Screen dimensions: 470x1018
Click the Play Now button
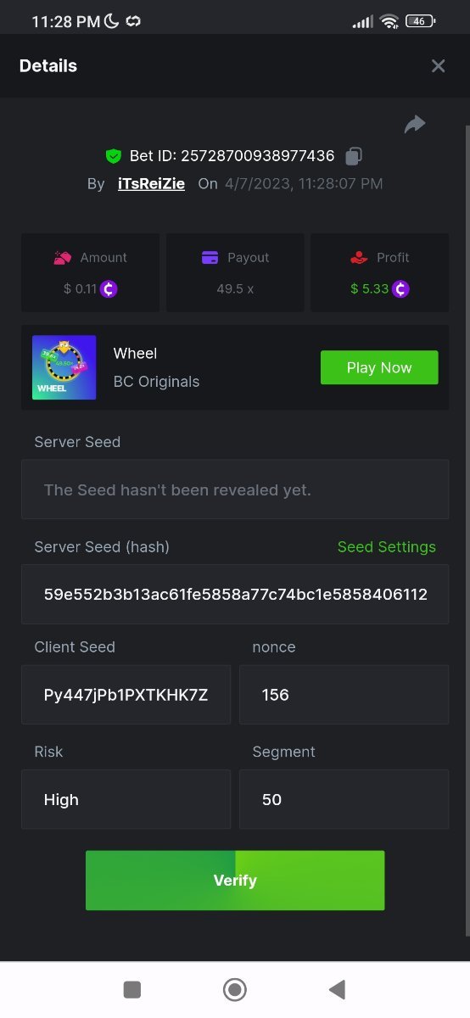[379, 367]
